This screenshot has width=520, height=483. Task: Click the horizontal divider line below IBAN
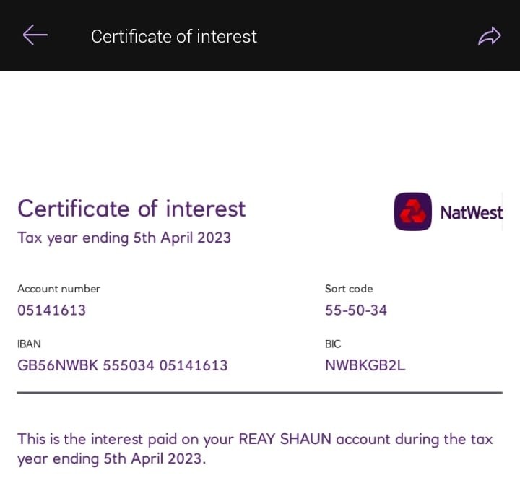[259, 393]
